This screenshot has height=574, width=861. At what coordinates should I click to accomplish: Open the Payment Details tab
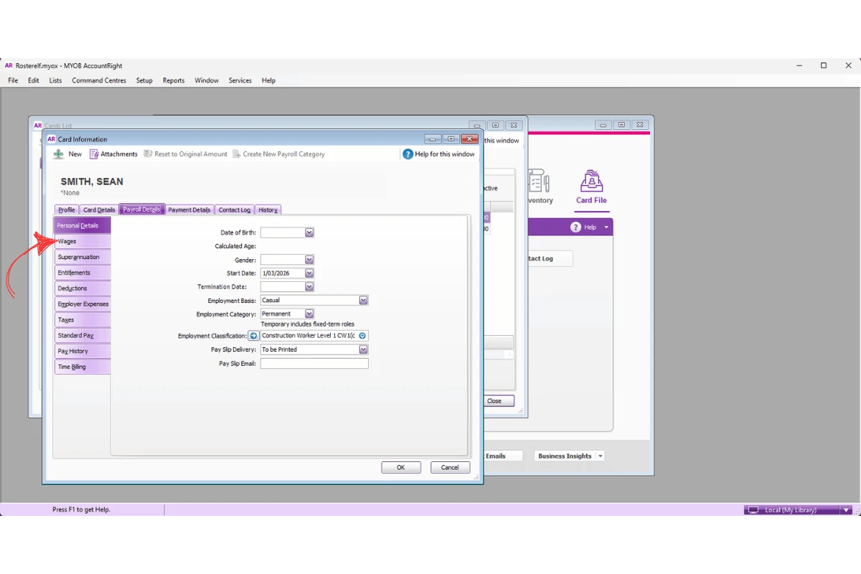pyautogui.click(x=189, y=210)
